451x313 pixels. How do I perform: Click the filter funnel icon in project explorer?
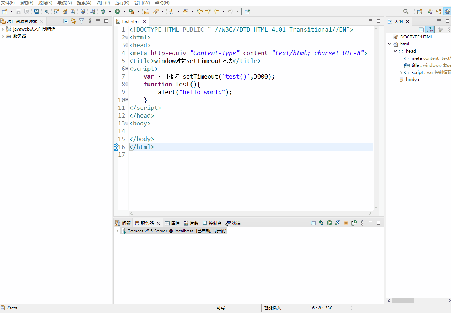(x=81, y=21)
